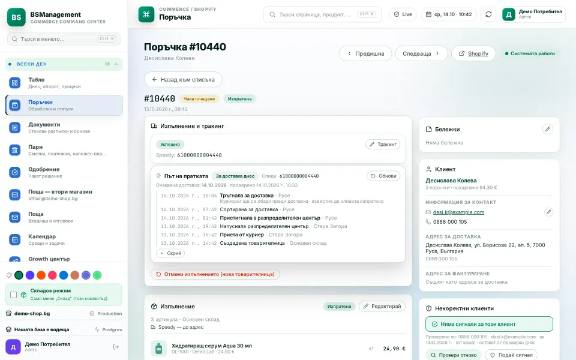The image size is (576, 360).
Task: Click the shield icon beside Некоректни клиенти
Action: 428,308
